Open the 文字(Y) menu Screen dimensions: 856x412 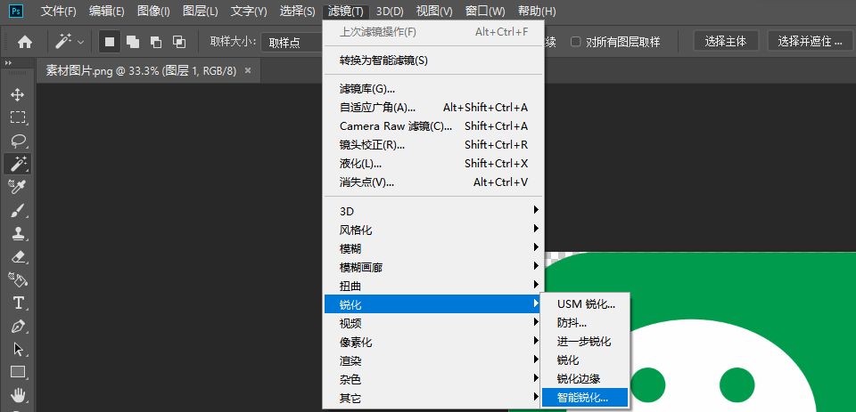249,11
